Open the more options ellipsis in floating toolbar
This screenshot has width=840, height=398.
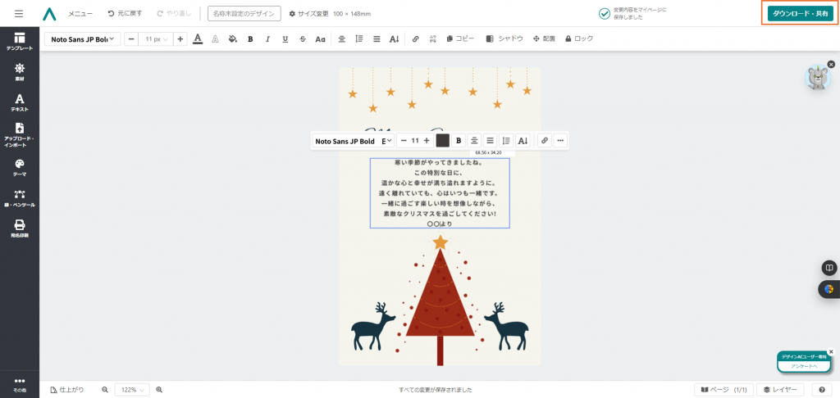click(x=560, y=141)
